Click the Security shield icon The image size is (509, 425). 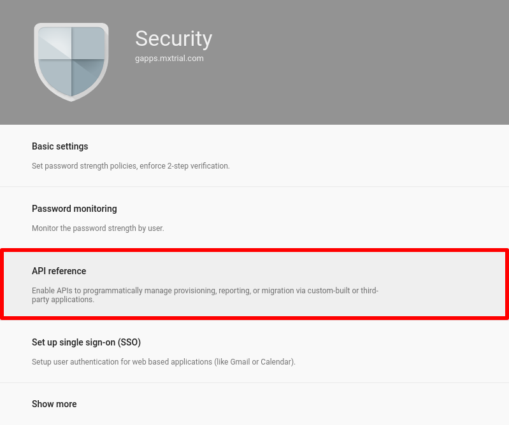click(71, 62)
